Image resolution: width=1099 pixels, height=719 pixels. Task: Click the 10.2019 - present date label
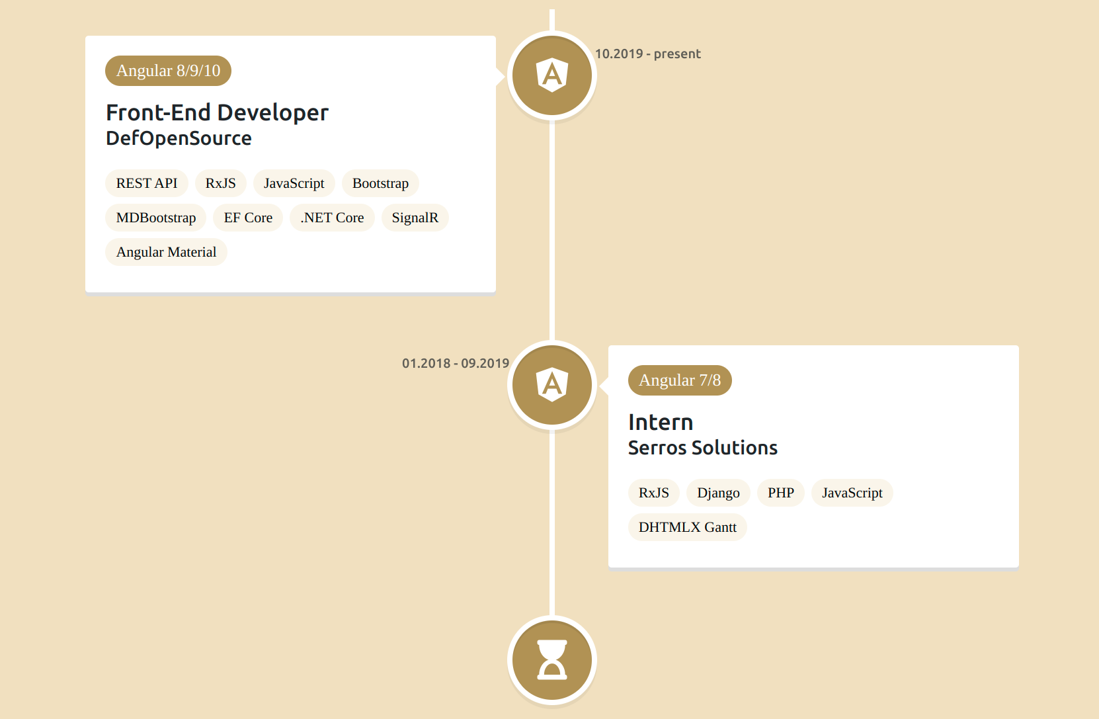(x=648, y=54)
